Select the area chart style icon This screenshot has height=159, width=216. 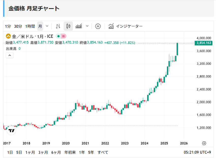79,26
